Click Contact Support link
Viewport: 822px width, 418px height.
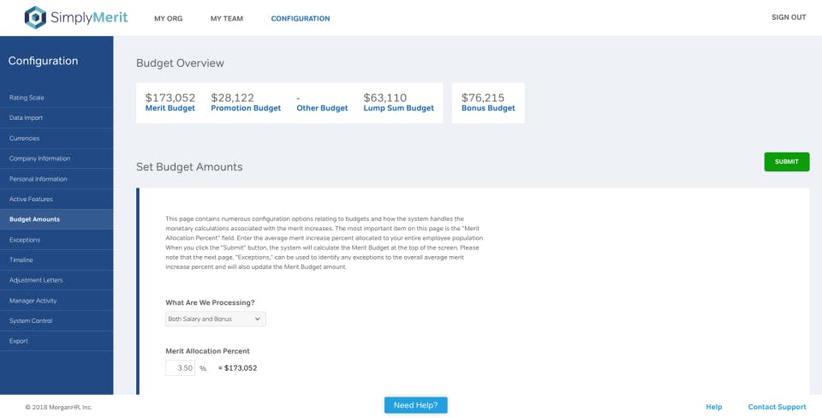point(777,407)
